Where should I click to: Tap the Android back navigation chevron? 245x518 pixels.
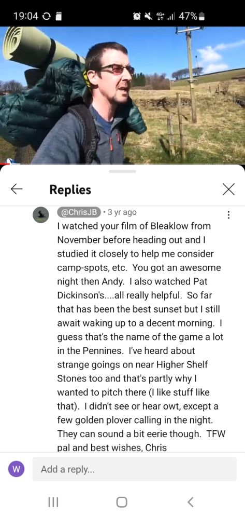tap(190, 502)
